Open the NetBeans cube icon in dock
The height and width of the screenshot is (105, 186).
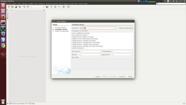tap(3, 40)
